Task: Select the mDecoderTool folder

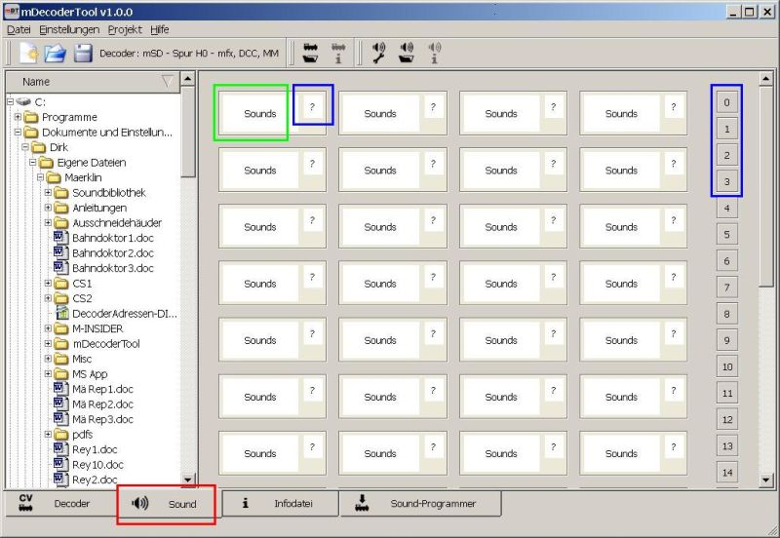Action: point(97,344)
